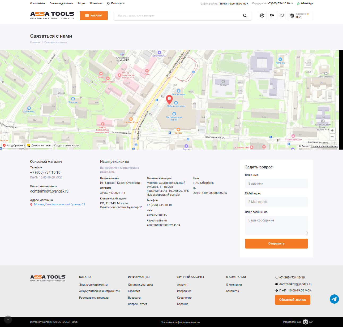
Task: Click the footer ASSA TOOLS logo
Action: (48, 278)
